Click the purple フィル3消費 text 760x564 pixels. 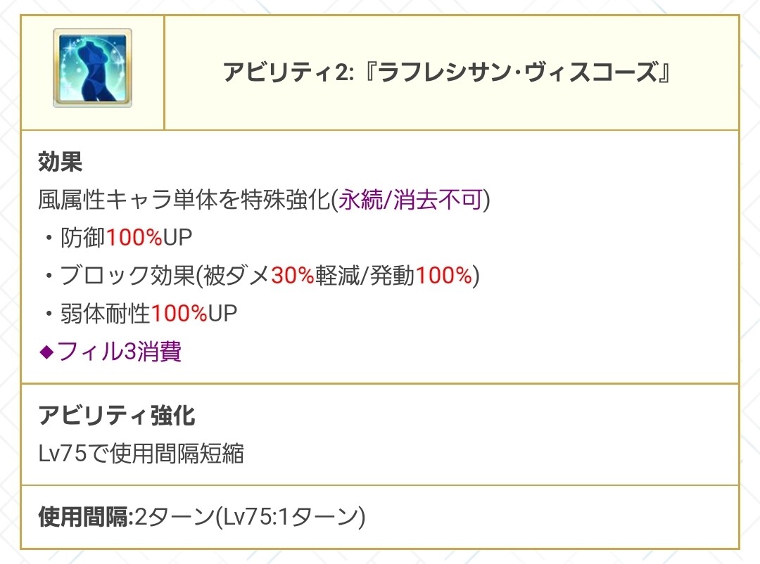[x=120, y=351]
